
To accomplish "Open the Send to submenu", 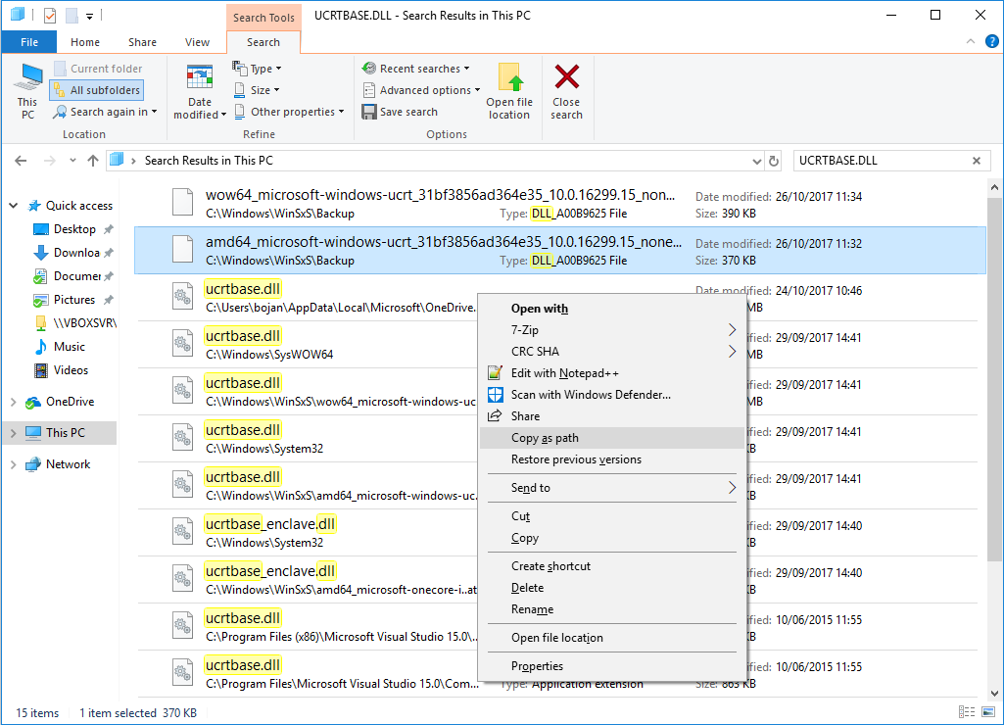I will click(611, 488).
